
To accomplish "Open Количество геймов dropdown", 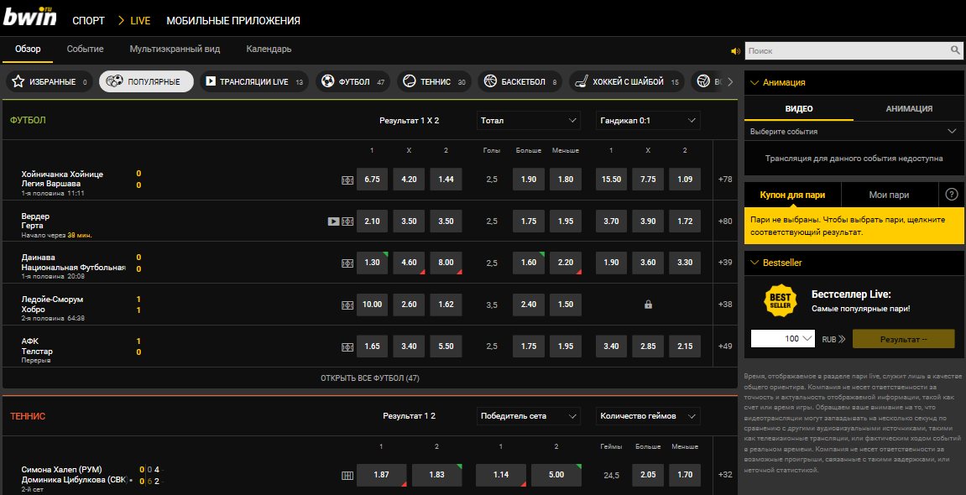I will 648,415.
